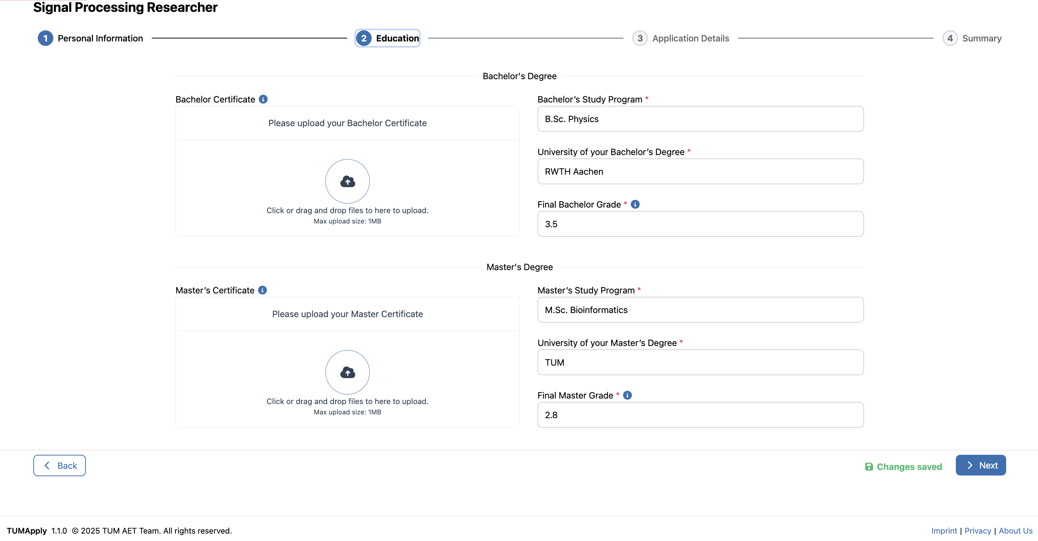
Task: Click Final Master Grade info icon
Action: [x=627, y=395]
